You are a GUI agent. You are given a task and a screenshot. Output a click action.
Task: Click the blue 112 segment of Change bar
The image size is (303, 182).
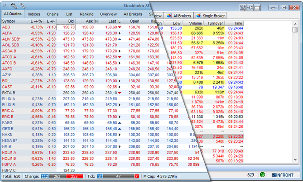click(45, 176)
